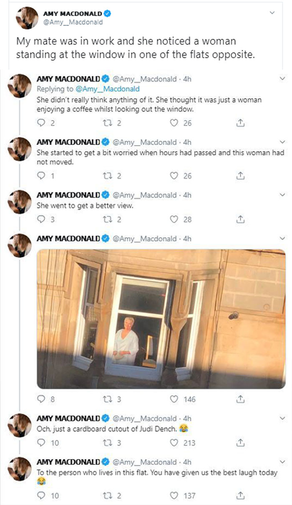Reply to 'She went to get a better view'
292x505 pixels.
[x=41, y=219]
